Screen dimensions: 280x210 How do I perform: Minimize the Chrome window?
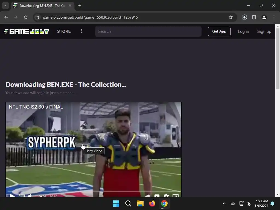click(x=248, y=5)
